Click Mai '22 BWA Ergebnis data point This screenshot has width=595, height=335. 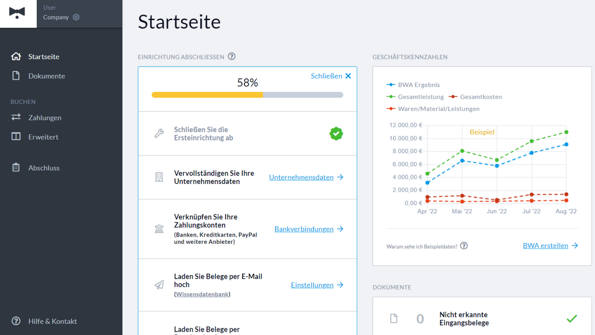click(x=462, y=161)
